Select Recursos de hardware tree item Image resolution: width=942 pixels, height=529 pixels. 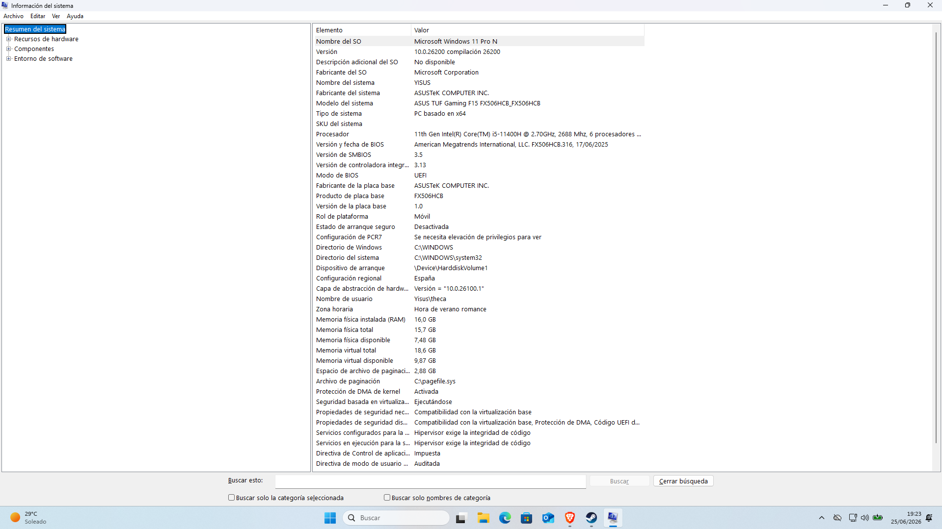46,39
